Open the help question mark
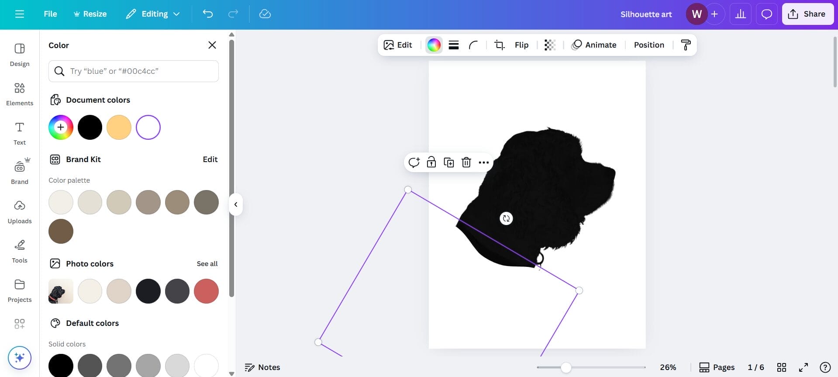Screen dimensions: 838x377 click(x=825, y=367)
